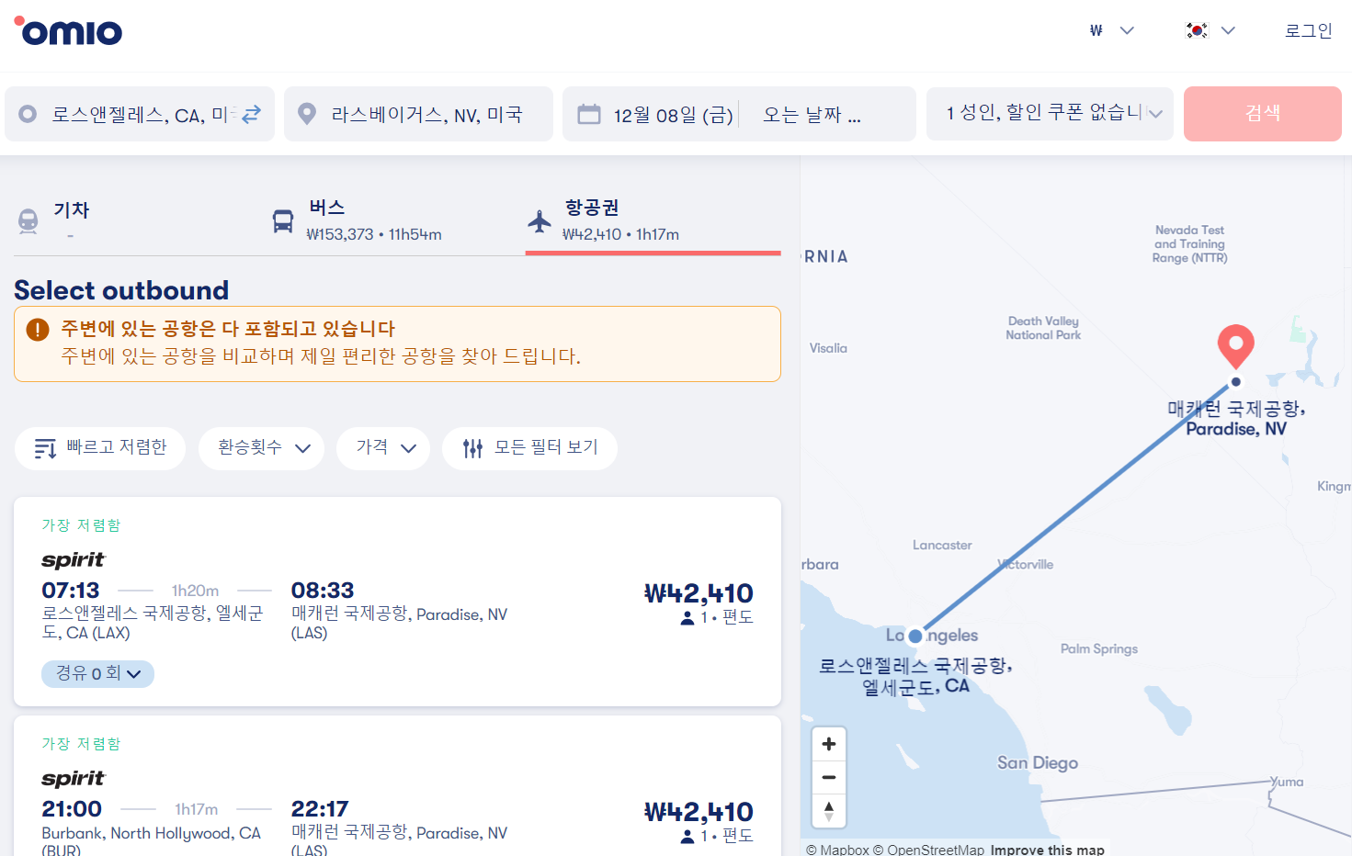The width and height of the screenshot is (1352, 856).
Task: Click Improve this map link
Action: coord(1047,850)
